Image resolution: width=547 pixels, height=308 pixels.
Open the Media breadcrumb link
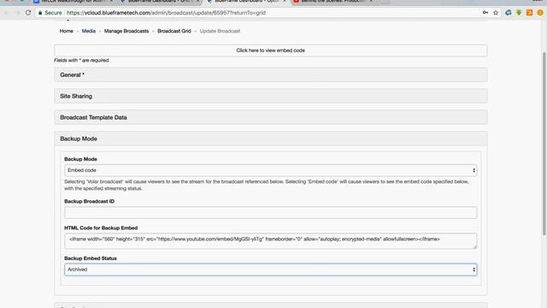coord(89,31)
